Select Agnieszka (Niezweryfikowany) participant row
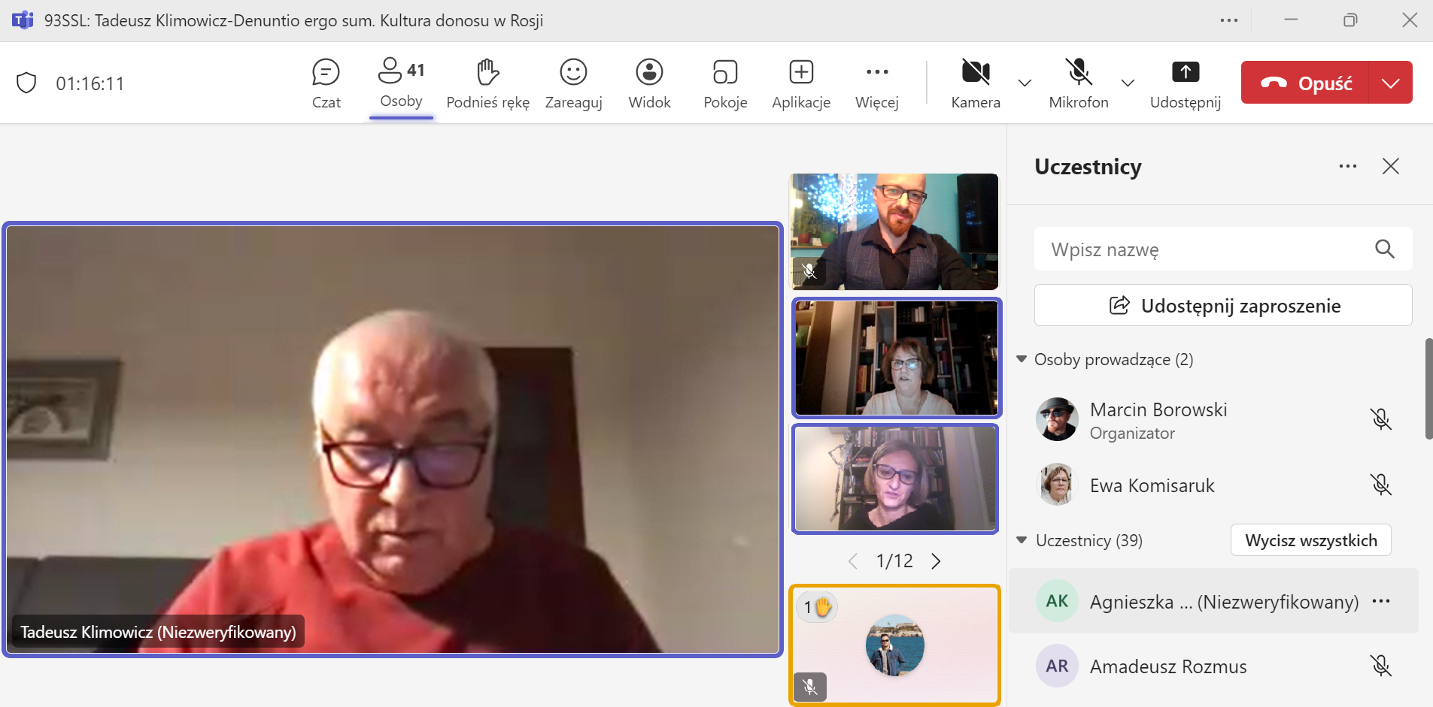The image size is (1433, 707). 1213,601
